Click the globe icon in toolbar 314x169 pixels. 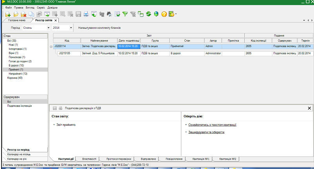(x=156, y=14)
